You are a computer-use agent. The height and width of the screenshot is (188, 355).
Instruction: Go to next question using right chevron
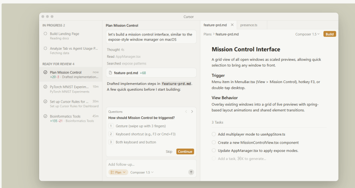[x=192, y=112]
